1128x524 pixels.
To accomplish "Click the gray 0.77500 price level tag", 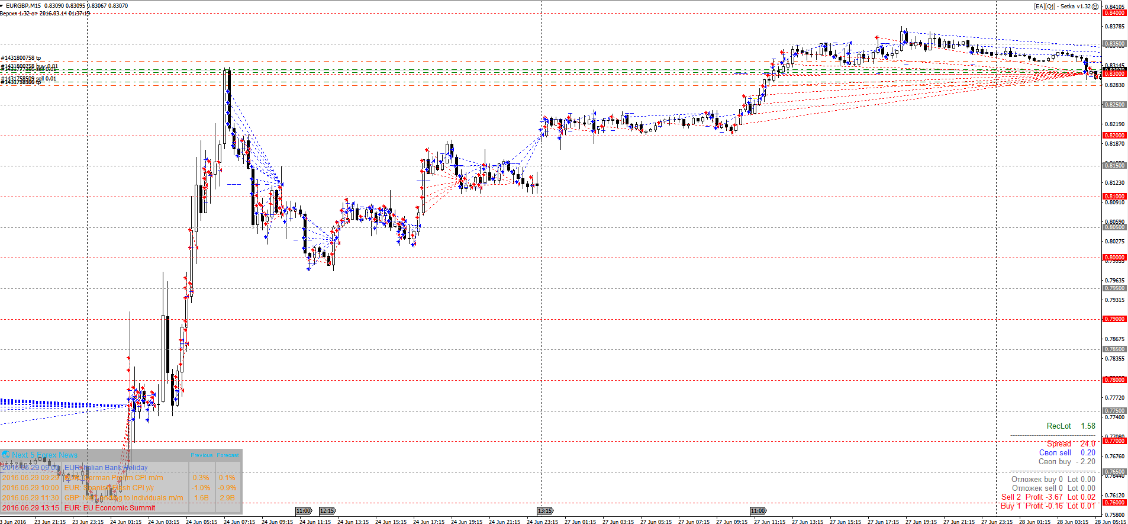I will pyautogui.click(x=1114, y=411).
